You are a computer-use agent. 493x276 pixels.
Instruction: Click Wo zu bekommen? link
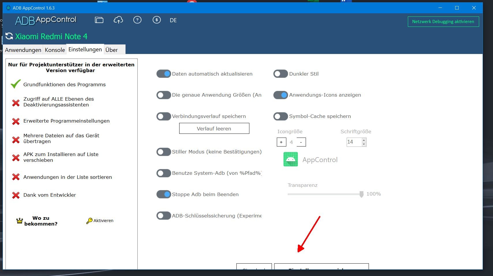pyautogui.click(x=41, y=221)
